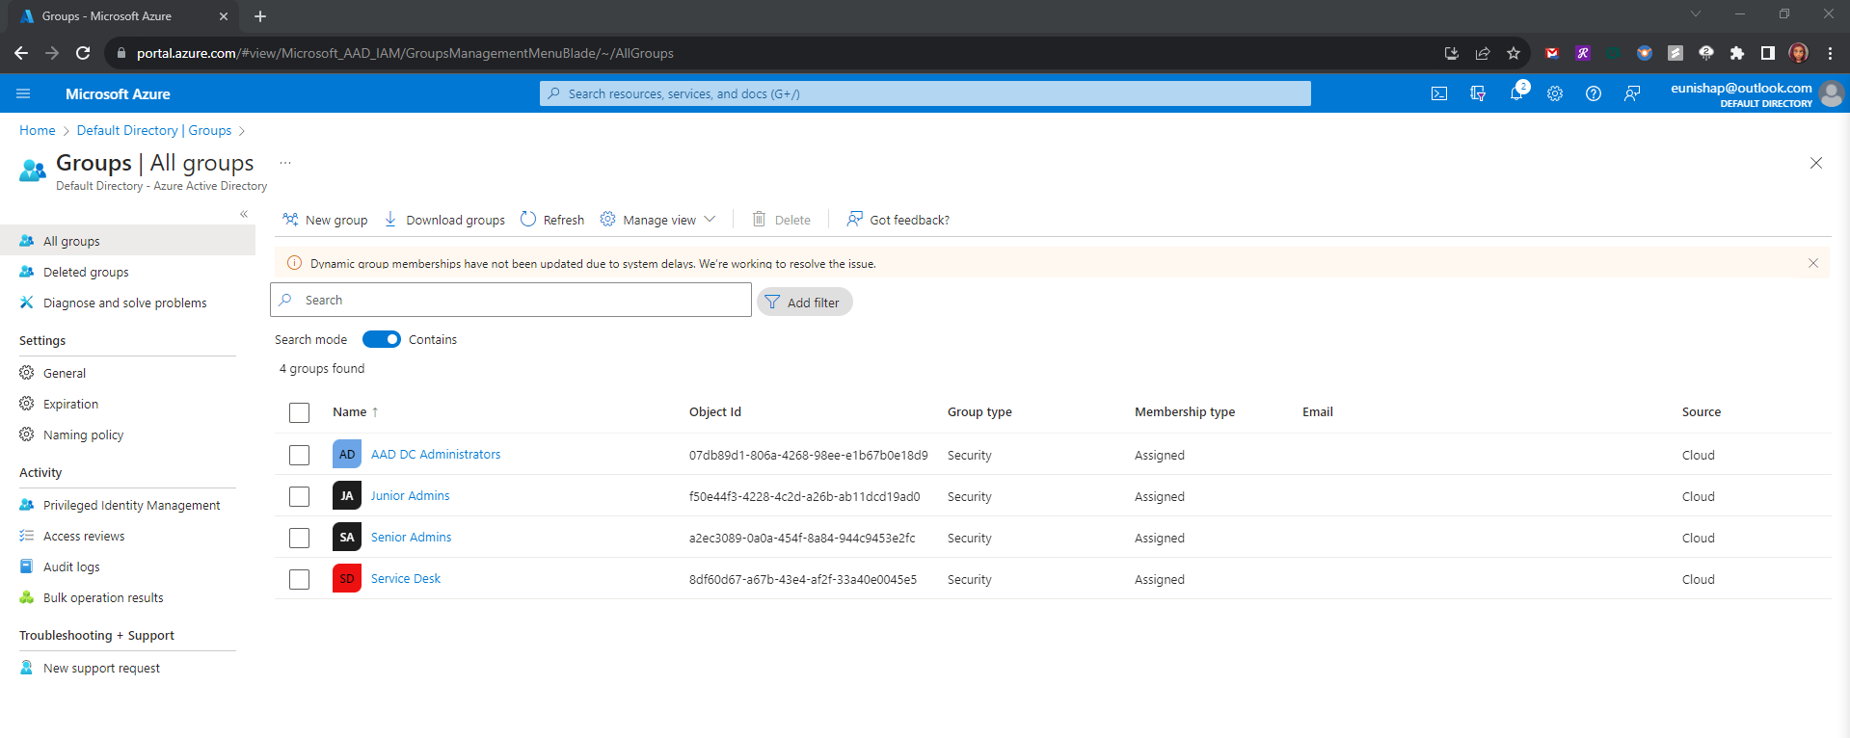The height and width of the screenshot is (738, 1850).
Task: Open Azure Cloud Shell icon
Action: pos(1439,93)
